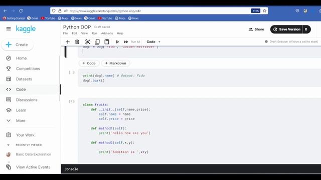Open Basic Data Exploration recent notebook
321x180 pixels.
[x=34, y=154]
